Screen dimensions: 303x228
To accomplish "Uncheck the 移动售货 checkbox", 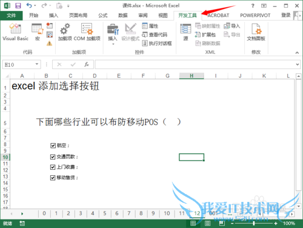I will (x=53, y=178).
